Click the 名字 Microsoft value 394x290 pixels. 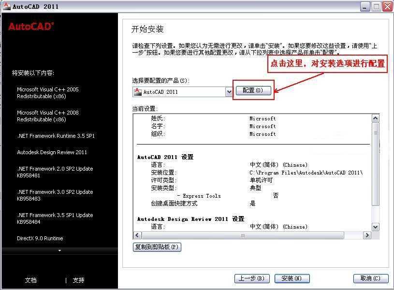click(x=263, y=127)
